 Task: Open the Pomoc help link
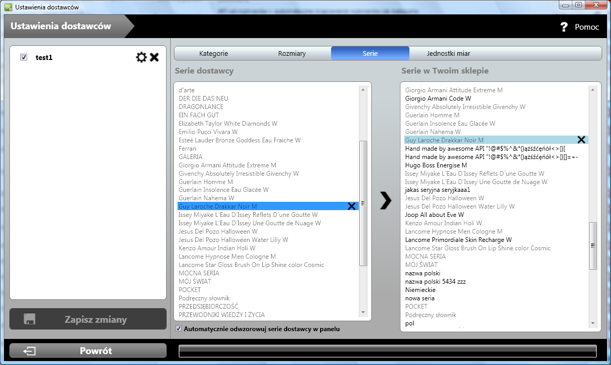587,27
